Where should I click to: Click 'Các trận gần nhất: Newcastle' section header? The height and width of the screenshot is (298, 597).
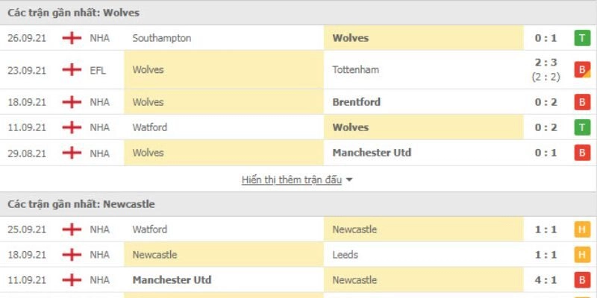(x=82, y=203)
